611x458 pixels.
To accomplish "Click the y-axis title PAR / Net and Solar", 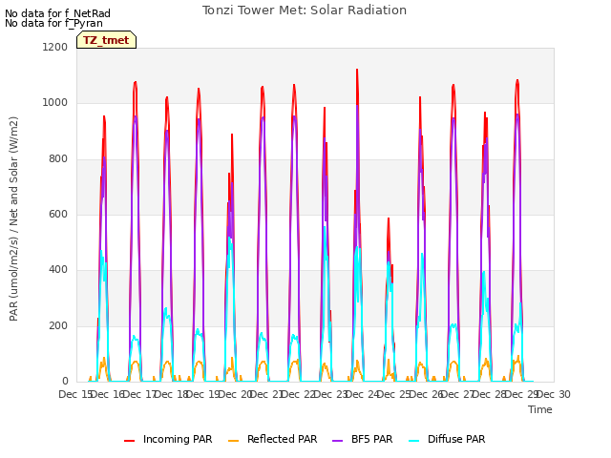I will (13, 219).
